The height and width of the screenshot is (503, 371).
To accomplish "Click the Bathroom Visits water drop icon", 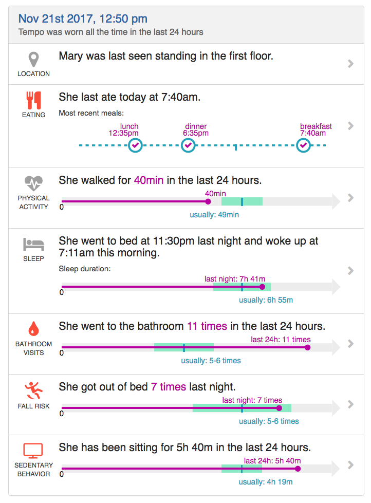I will pos(33,328).
